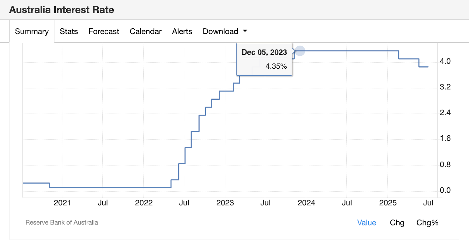Click the highlighted Dec 2023 data point
Screen dimensions: 469x245
click(x=300, y=51)
